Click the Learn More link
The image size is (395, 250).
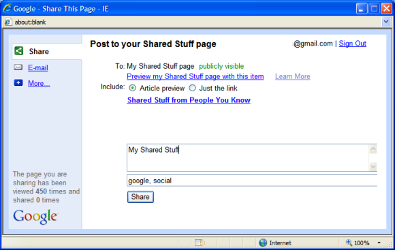[x=292, y=76]
